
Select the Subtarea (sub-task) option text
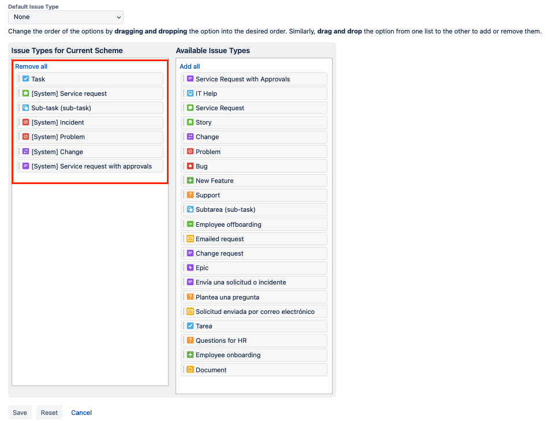225,209
